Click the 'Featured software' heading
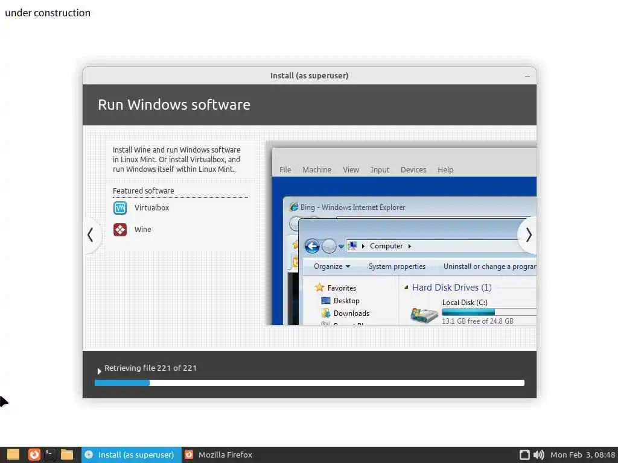Viewport: 618px width, 463px height. [x=144, y=191]
